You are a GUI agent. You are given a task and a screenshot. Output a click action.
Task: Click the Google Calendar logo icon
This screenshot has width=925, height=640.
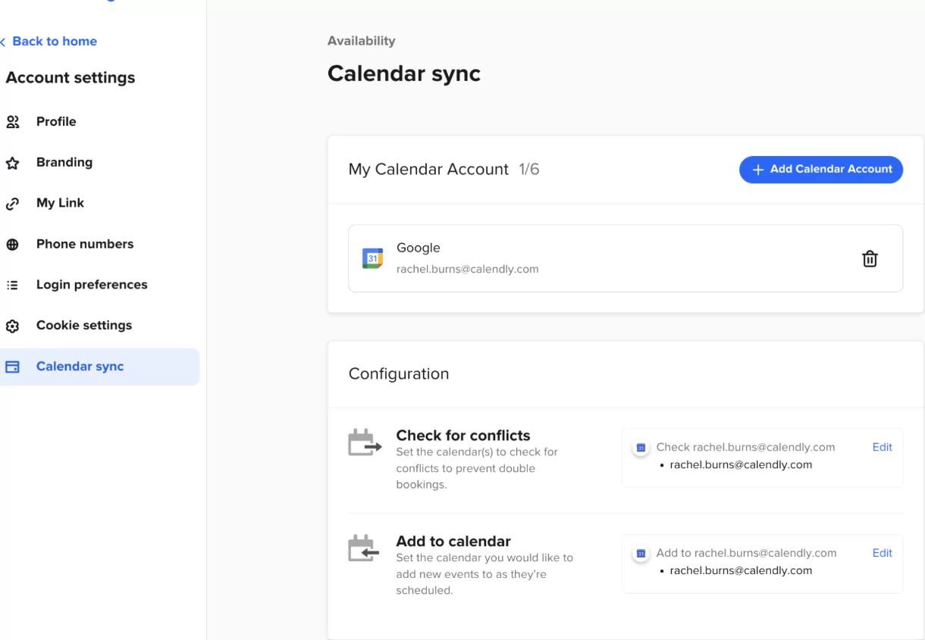[372, 258]
